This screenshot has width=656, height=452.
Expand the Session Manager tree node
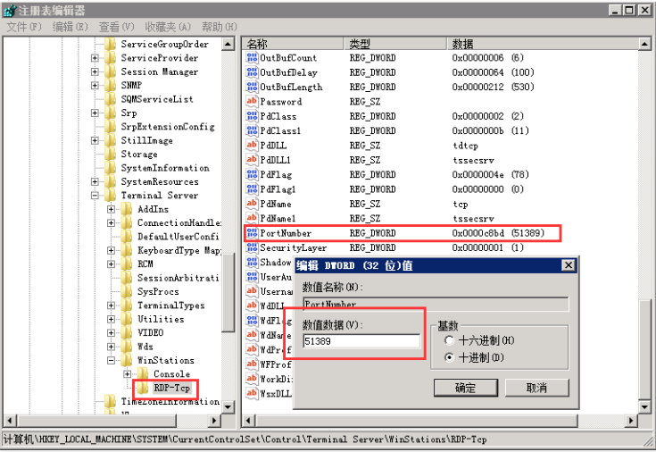click(95, 72)
